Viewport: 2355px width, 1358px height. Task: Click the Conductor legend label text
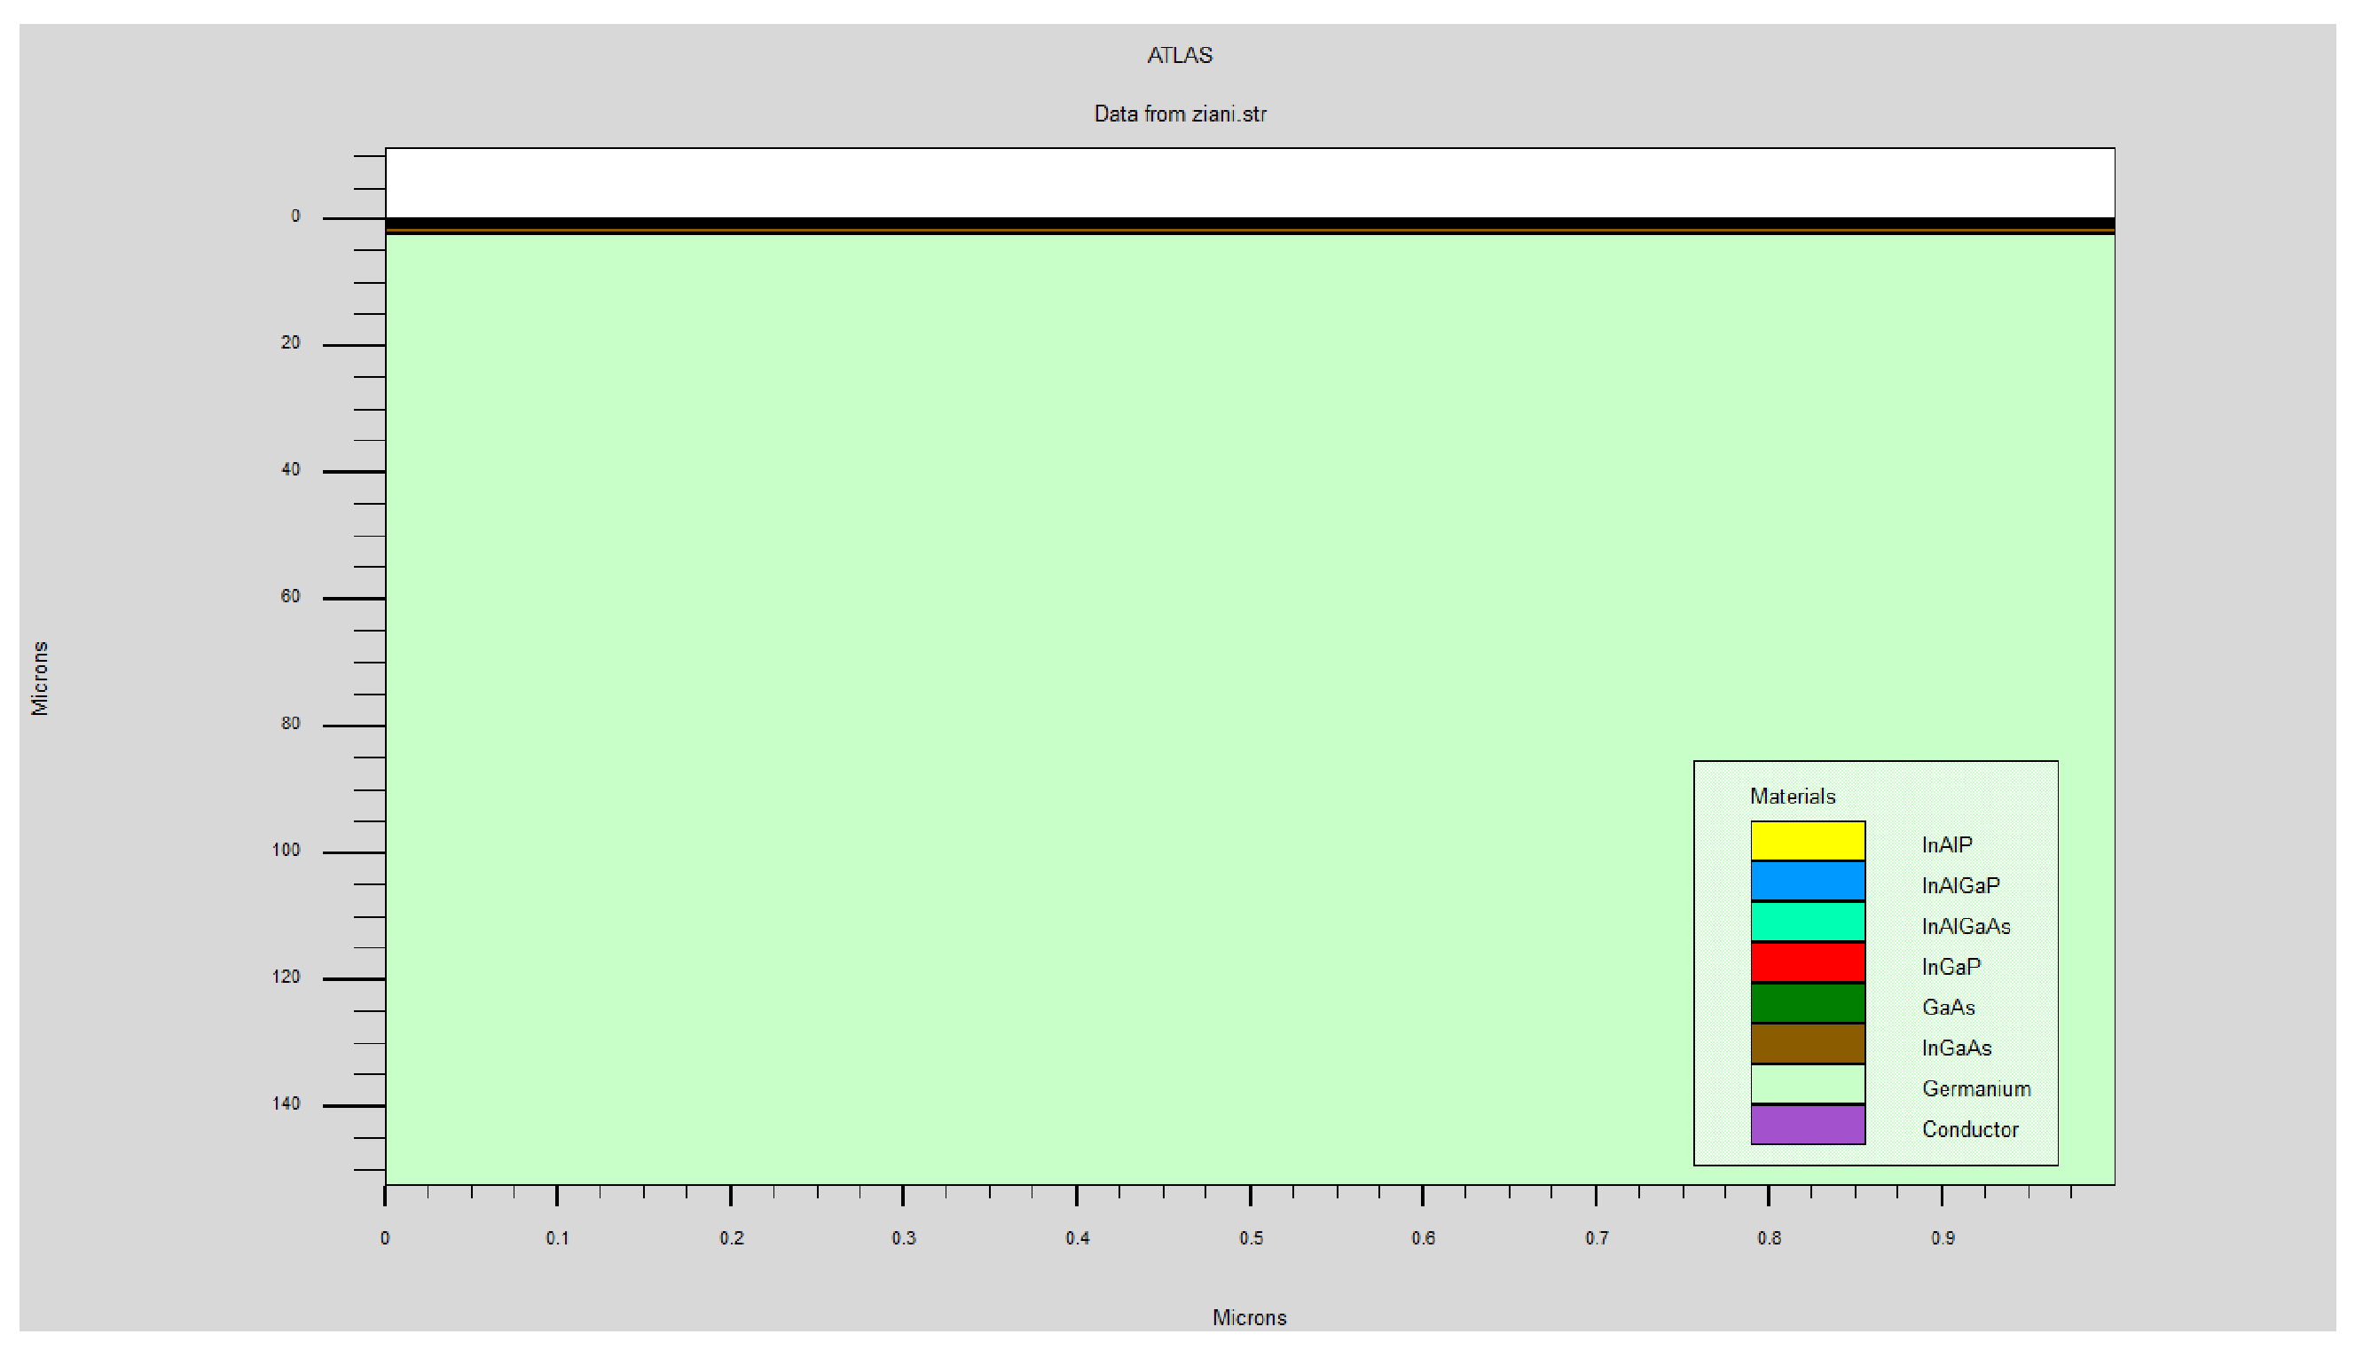pyautogui.click(x=1969, y=1129)
